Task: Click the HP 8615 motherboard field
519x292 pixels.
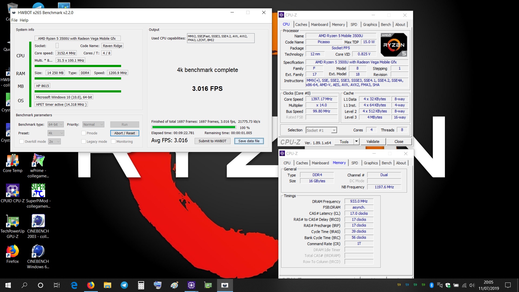Action: coord(42,86)
